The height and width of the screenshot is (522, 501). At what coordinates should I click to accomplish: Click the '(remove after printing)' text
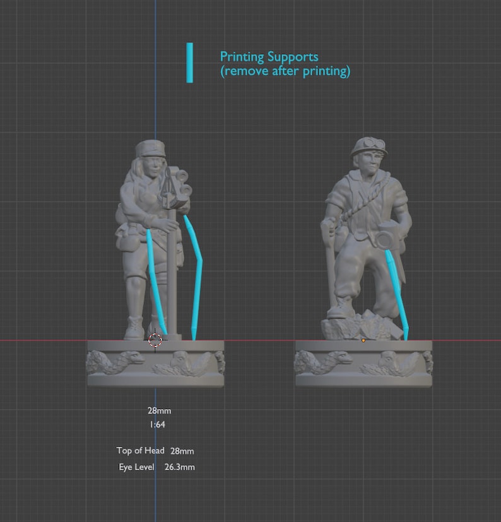click(x=285, y=71)
